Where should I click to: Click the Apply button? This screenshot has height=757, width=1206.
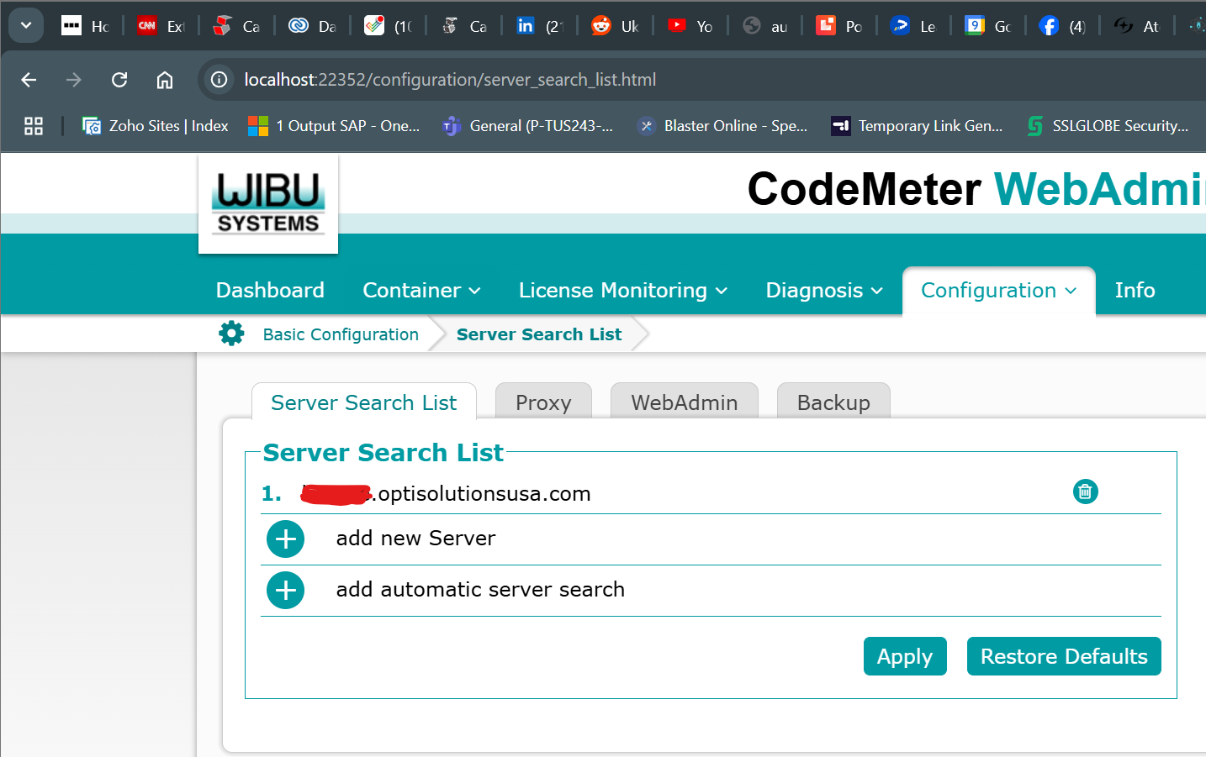pos(905,656)
